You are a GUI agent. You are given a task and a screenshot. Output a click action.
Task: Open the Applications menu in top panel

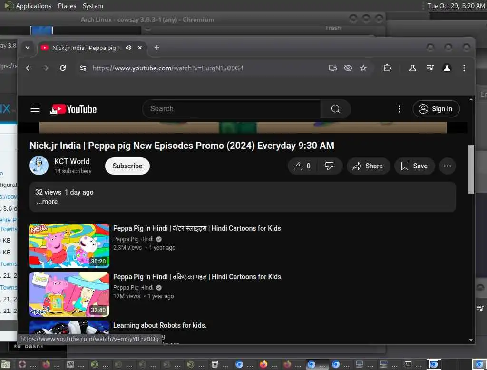(34, 6)
